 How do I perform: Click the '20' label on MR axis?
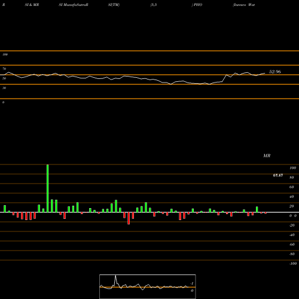pyautogui.click(x=292, y=206)
